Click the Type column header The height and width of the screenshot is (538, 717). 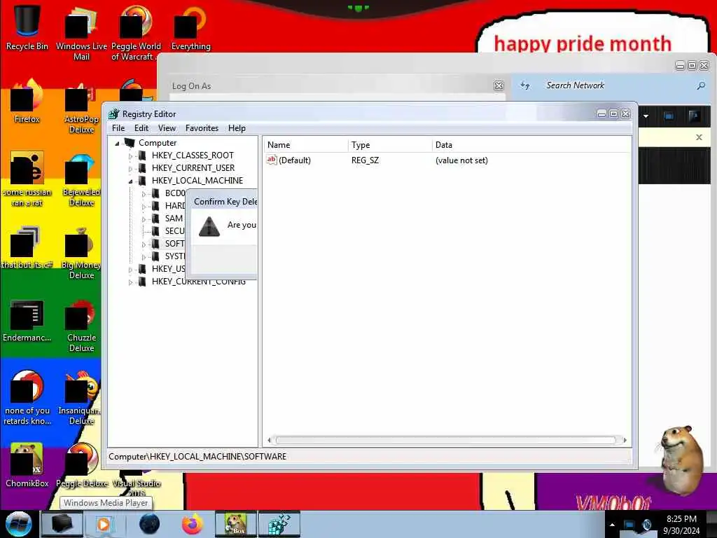point(390,145)
